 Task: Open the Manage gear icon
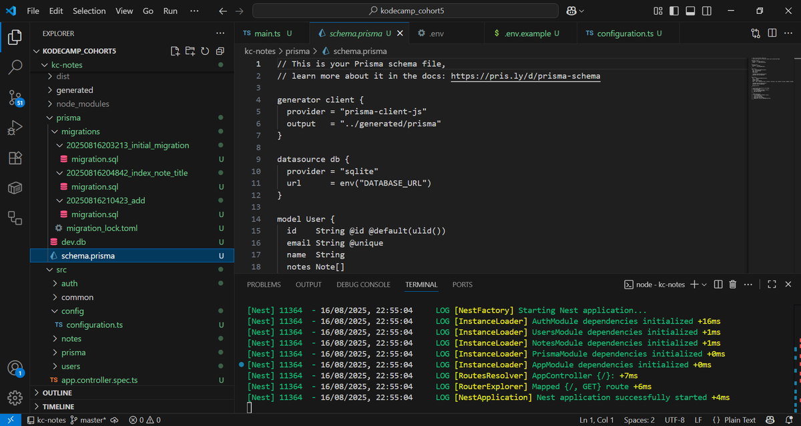coord(15,398)
